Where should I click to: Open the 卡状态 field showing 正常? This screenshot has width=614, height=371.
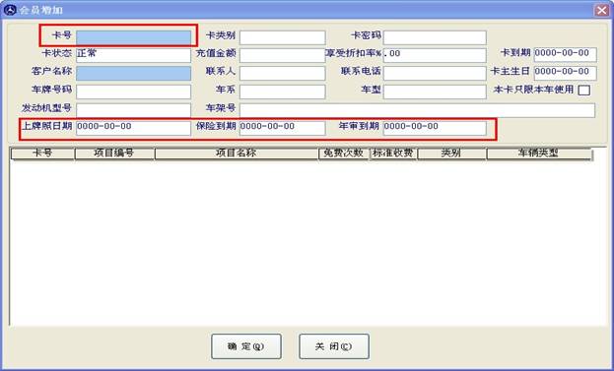[x=133, y=55]
